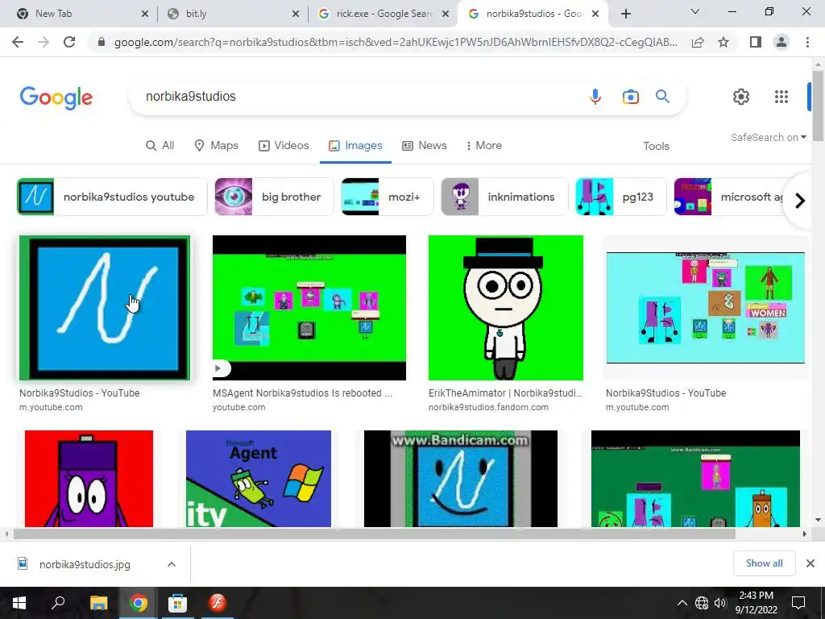This screenshot has height=619, width=825.
Task: Click the volume speaker tray icon
Action: pos(720,603)
